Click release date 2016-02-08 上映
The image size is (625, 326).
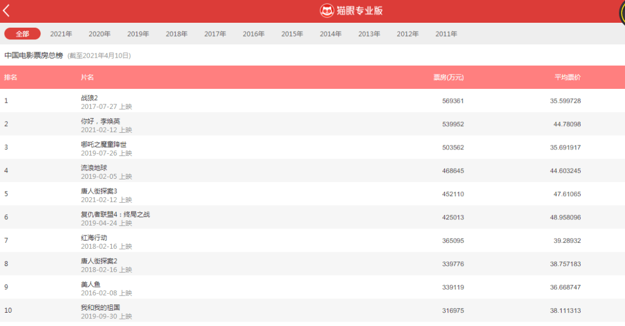(x=107, y=293)
